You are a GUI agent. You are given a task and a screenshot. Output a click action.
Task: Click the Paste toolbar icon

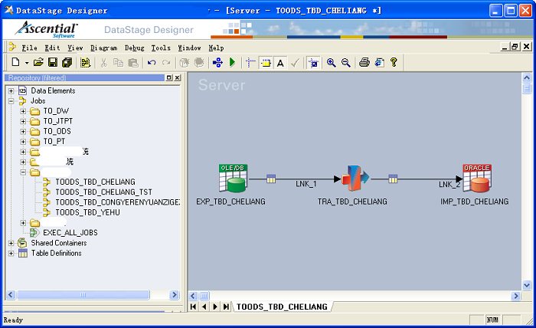pos(133,62)
